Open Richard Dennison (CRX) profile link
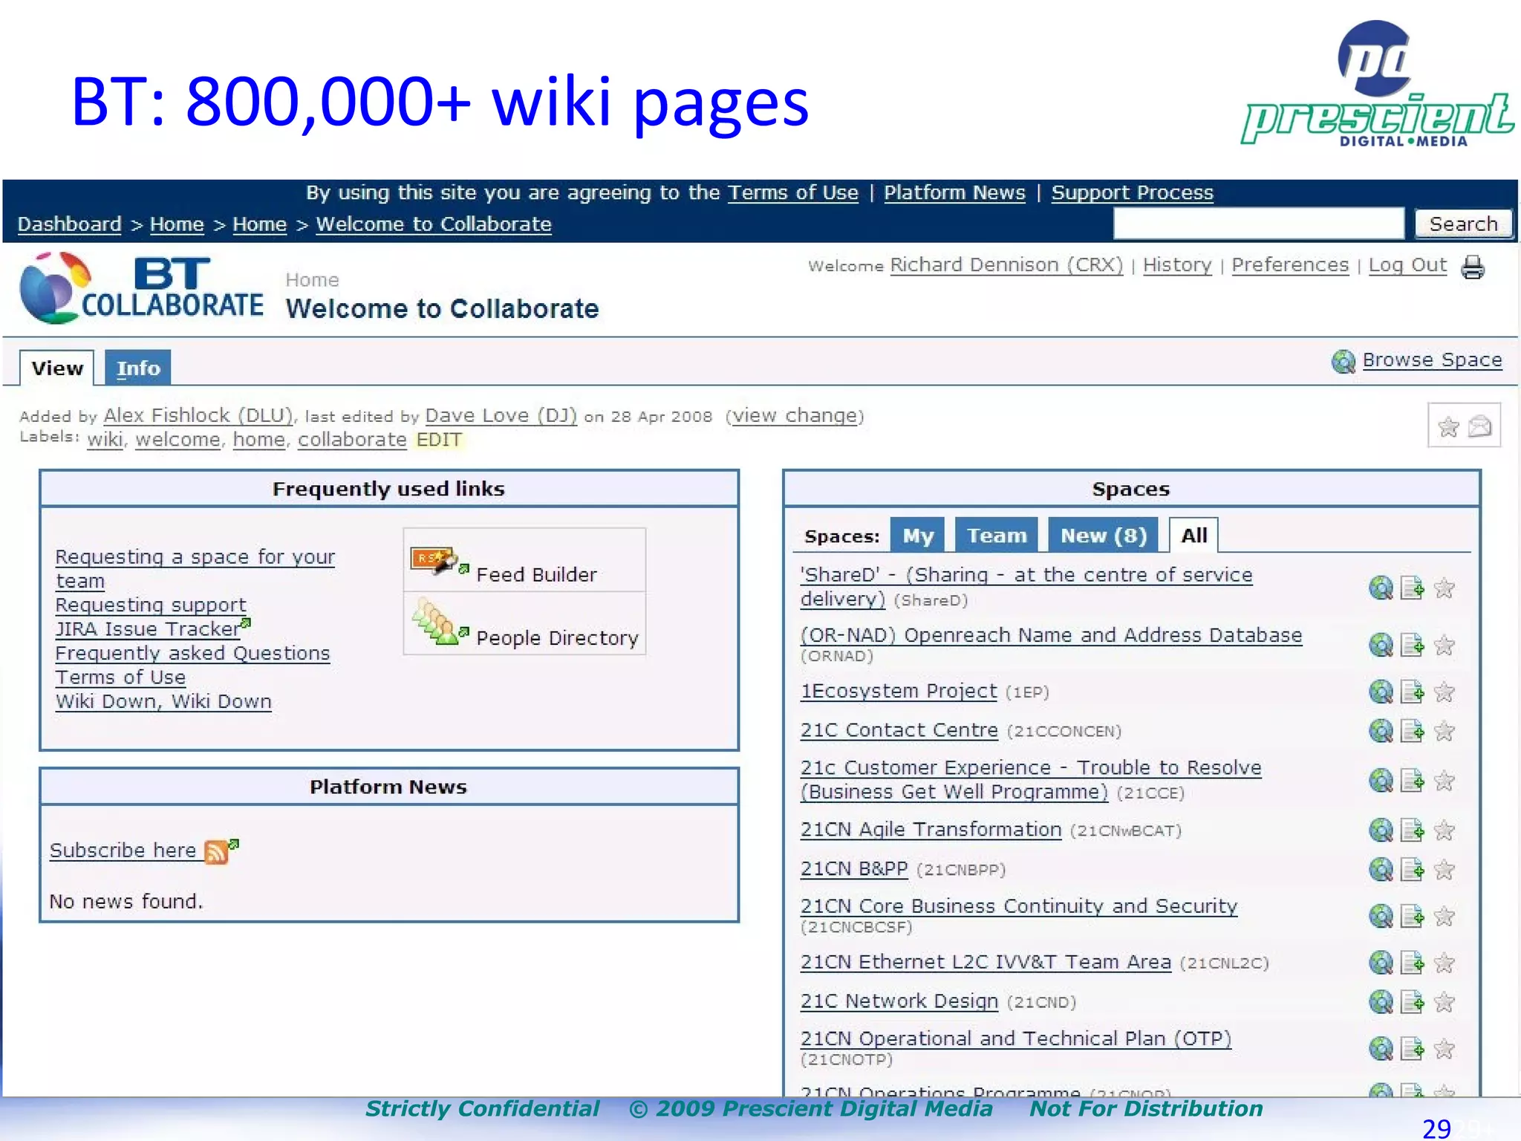The width and height of the screenshot is (1521, 1141). pos(1006,264)
